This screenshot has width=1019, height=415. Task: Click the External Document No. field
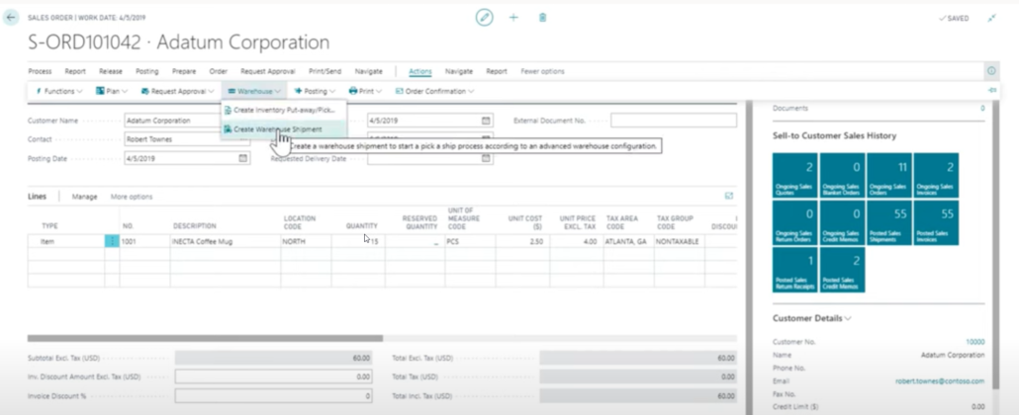point(674,121)
